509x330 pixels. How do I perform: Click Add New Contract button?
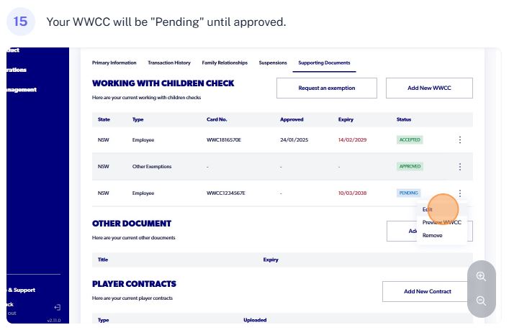coord(427,291)
